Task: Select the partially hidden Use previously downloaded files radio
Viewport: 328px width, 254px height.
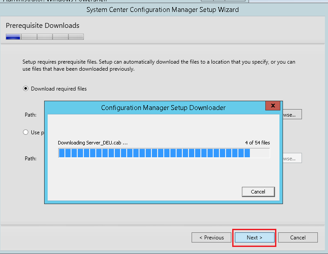Action: (x=26, y=132)
